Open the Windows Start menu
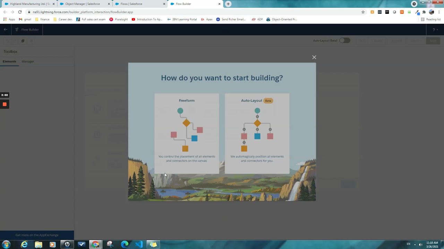444x249 pixels. [6, 245]
